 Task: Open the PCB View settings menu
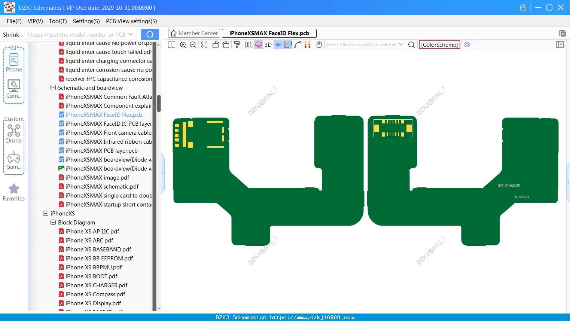tap(131, 21)
